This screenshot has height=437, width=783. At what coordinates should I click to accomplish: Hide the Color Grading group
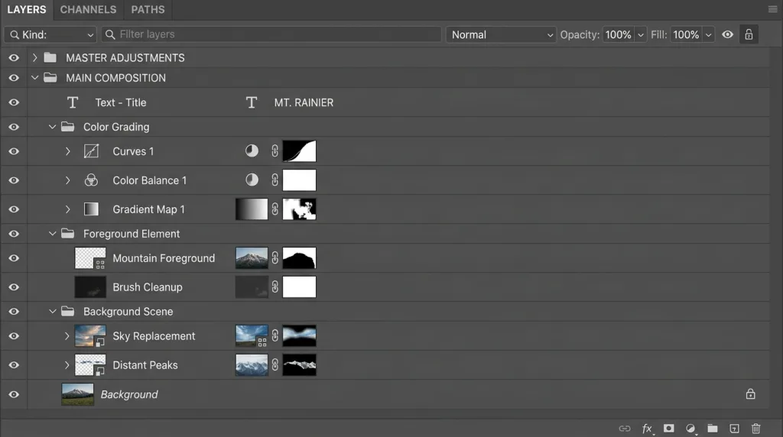point(14,127)
